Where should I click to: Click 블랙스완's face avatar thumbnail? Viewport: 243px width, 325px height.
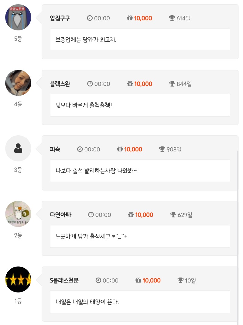(x=18, y=83)
